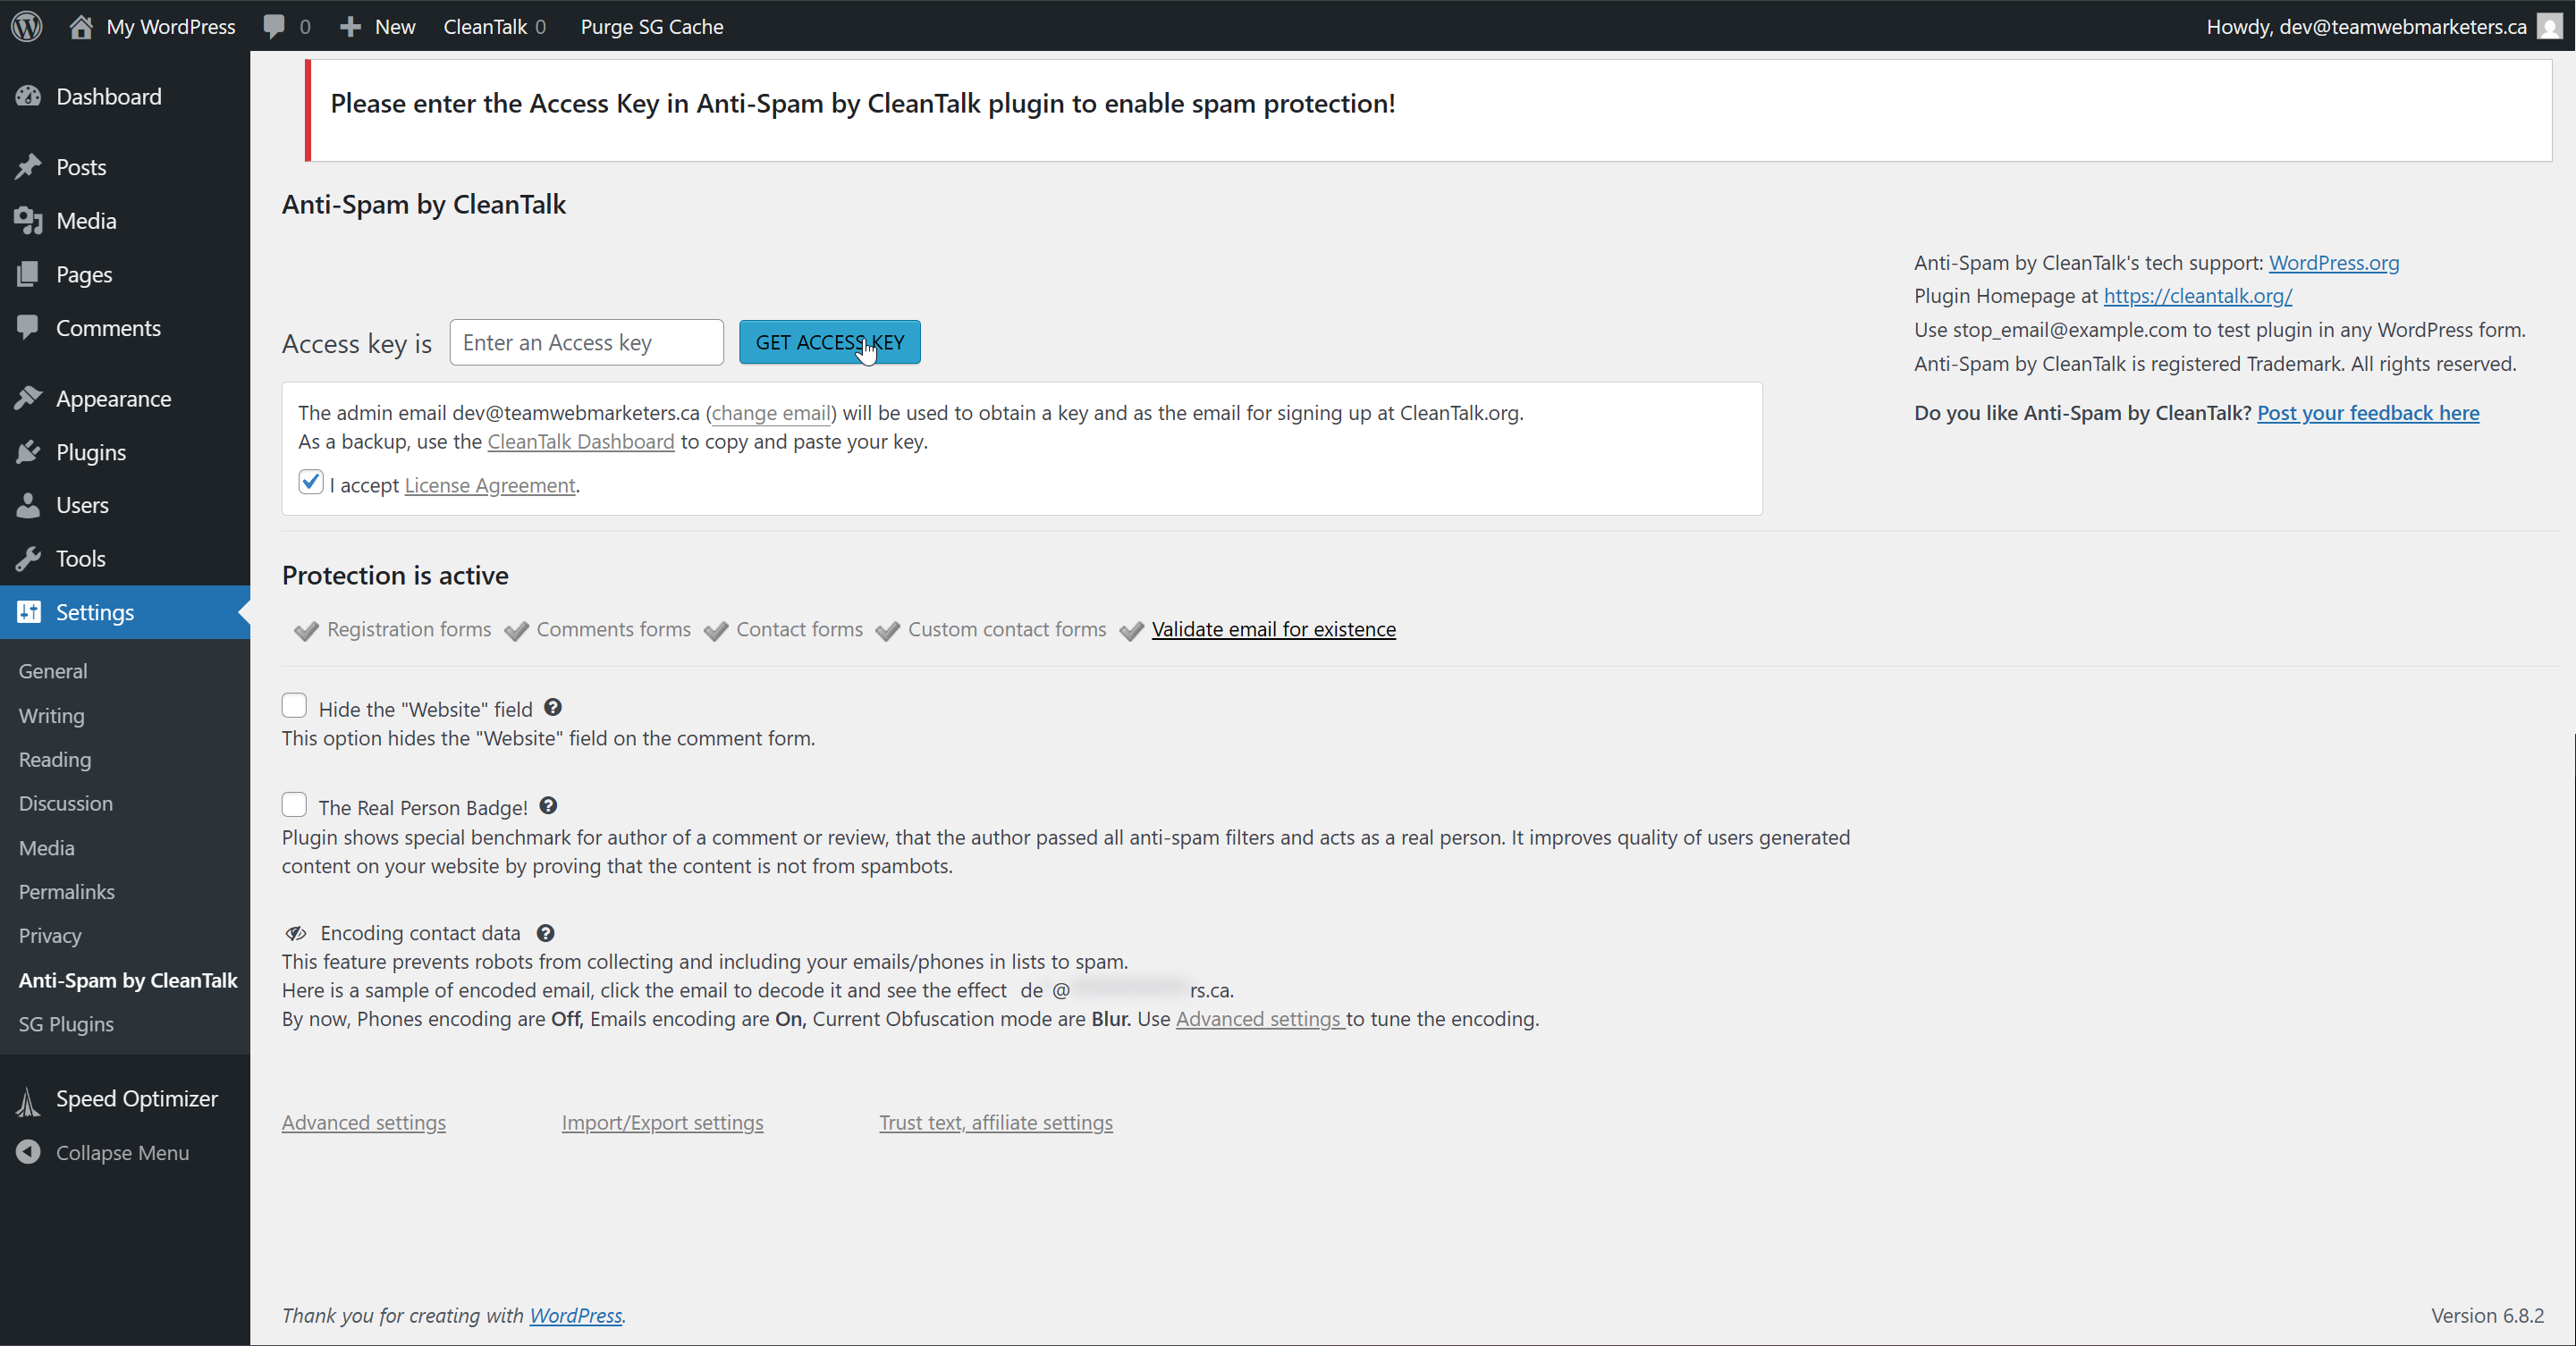Click the help icon beside The Real Person Badge
The width and height of the screenshot is (2576, 1346).
coord(548,805)
